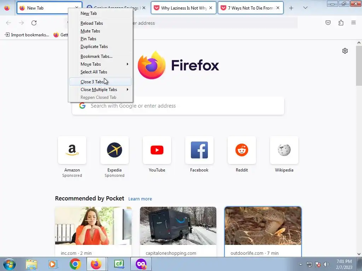Expand the Move Tabs submenu
The height and width of the screenshot is (271, 362).
click(100, 64)
